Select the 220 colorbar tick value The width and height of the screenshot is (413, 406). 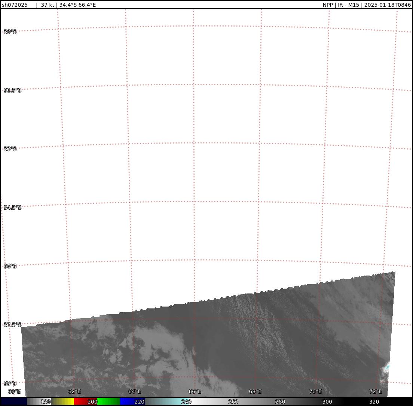tap(139, 402)
